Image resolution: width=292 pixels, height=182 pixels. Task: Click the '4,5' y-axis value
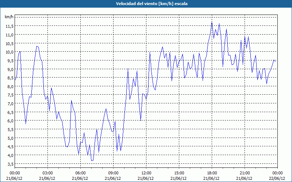coord(10,147)
